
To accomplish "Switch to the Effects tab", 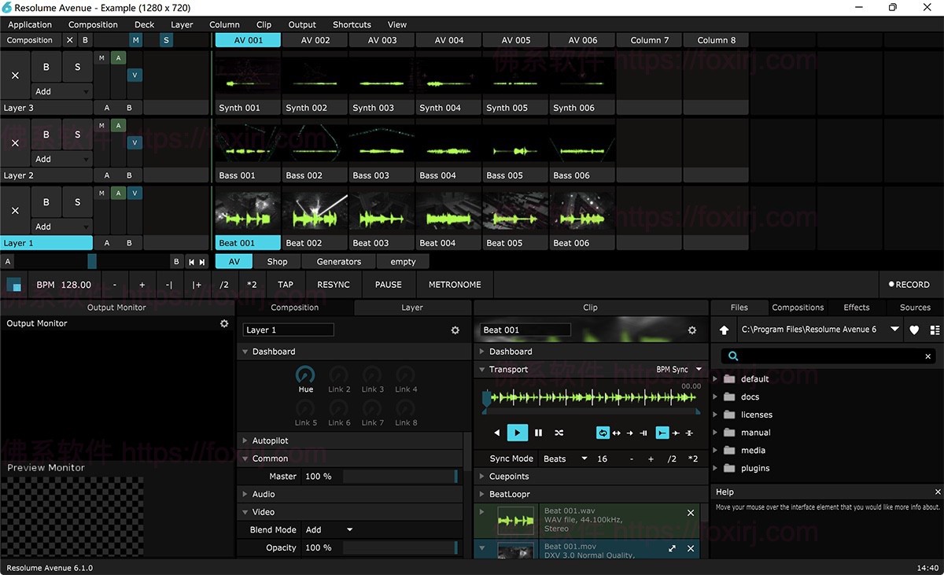I will (857, 307).
